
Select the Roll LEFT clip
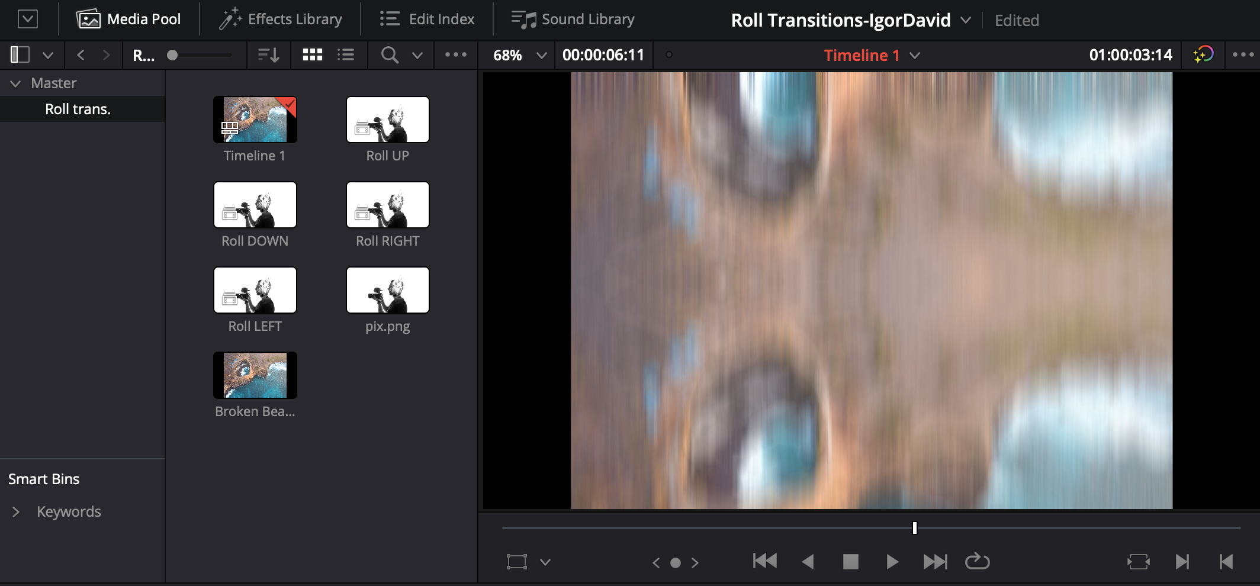point(255,290)
